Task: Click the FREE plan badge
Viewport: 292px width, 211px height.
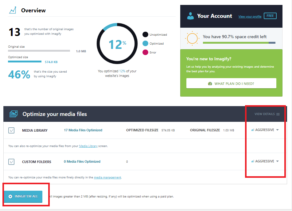Action: click(270, 16)
